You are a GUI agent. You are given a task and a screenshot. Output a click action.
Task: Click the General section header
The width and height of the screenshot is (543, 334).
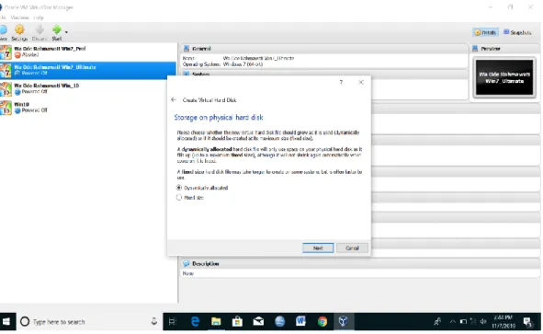click(x=323, y=49)
